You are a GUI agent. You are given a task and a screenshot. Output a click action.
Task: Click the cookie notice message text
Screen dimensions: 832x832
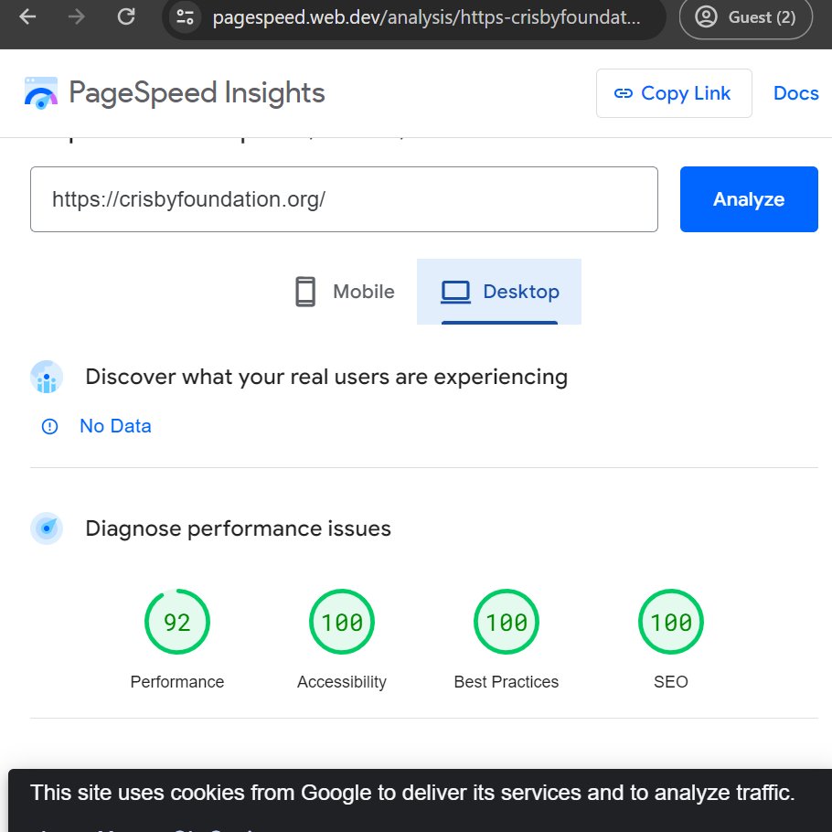click(412, 793)
